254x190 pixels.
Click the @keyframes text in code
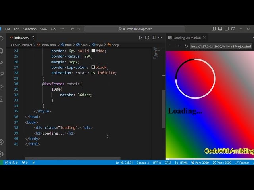tap(53, 84)
